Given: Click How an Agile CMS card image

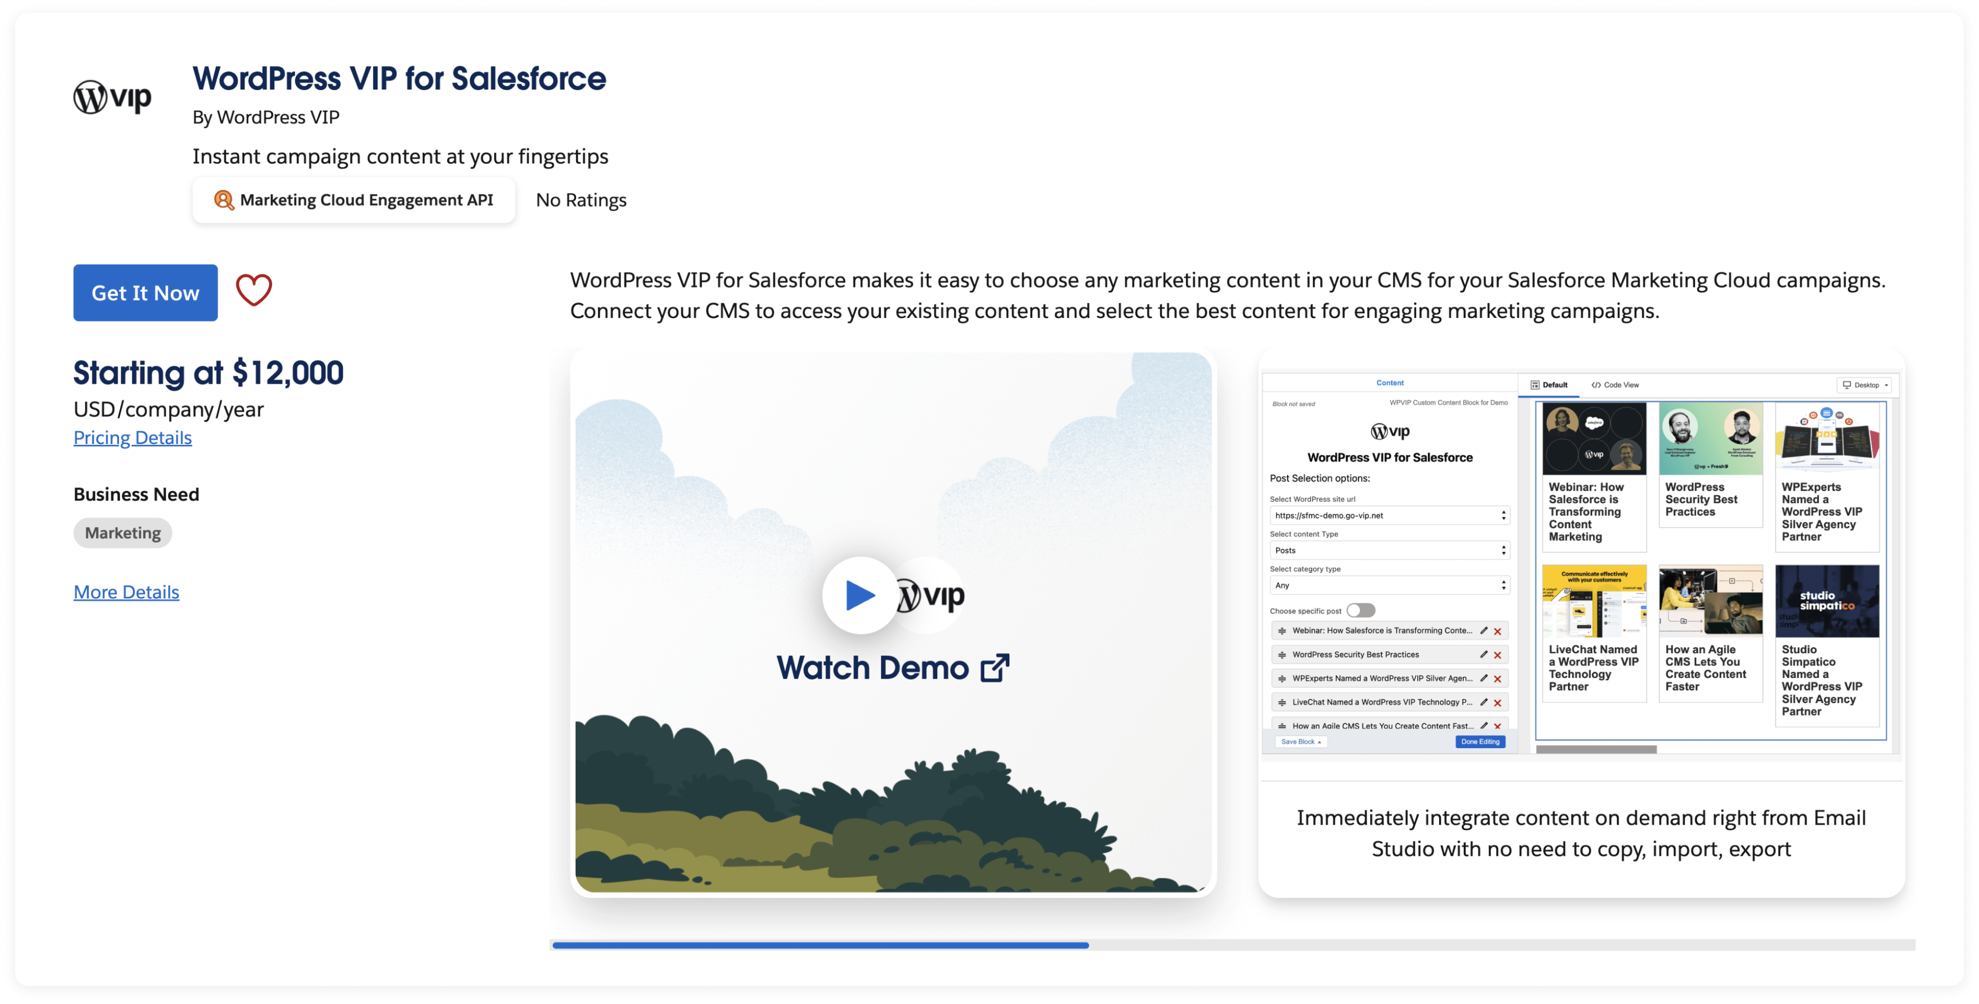Looking at the screenshot, I should [x=1710, y=601].
